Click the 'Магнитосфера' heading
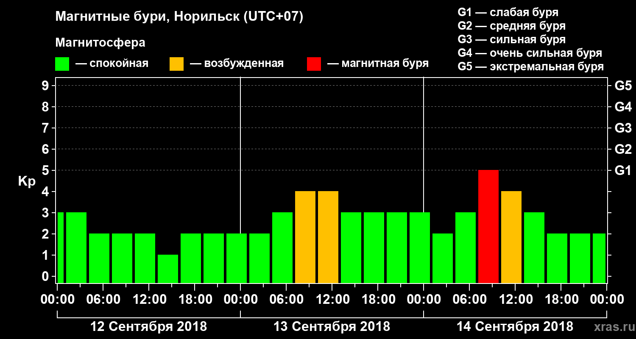The width and height of the screenshot is (636, 339). point(100,43)
